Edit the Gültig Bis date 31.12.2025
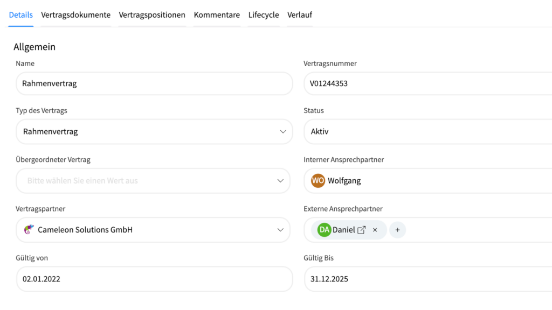 click(426, 279)
